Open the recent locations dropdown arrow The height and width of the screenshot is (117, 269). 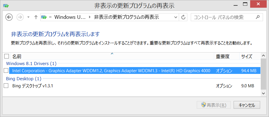29,17
